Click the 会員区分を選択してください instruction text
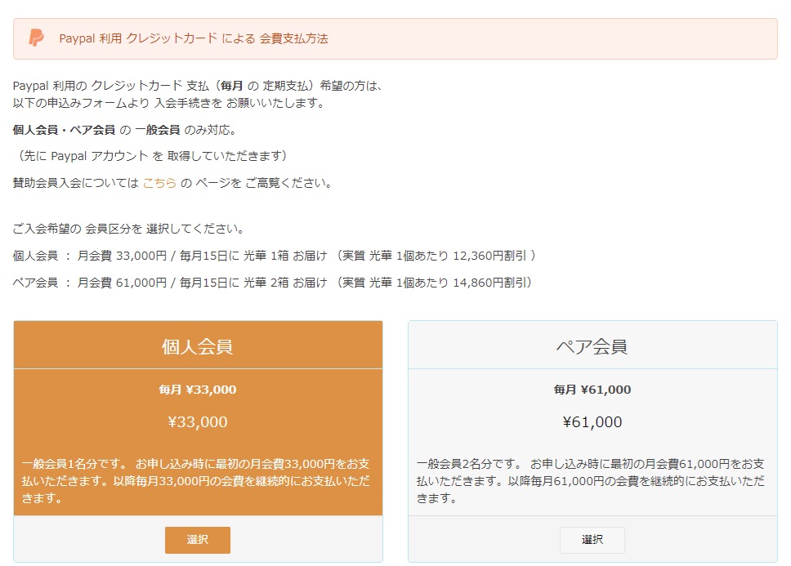The width and height of the screenshot is (791, 566). 128,229
